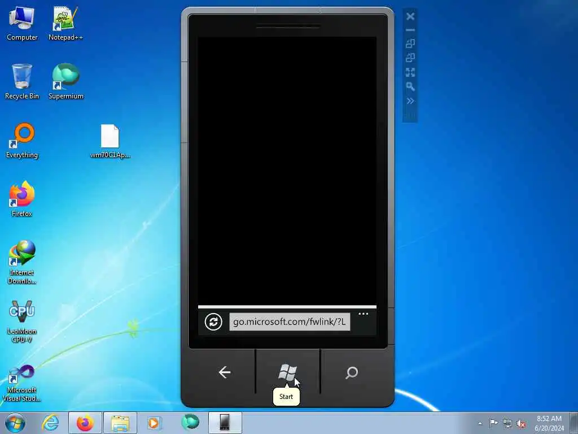Tap the Windows Start hardware button
Image resolution: width=578 pixels, height=434 pixels.
(287, 372)
